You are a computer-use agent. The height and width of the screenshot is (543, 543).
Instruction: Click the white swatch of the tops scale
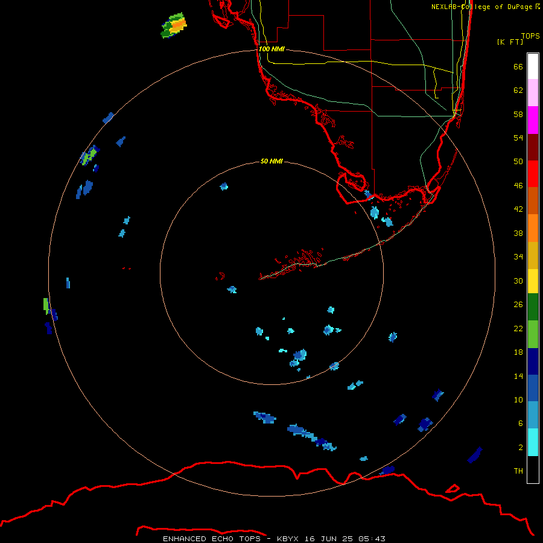533,66
